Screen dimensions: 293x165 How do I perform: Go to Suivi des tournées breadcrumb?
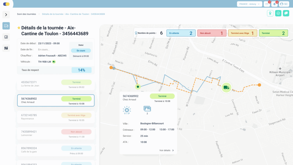[x=26, y=14]
